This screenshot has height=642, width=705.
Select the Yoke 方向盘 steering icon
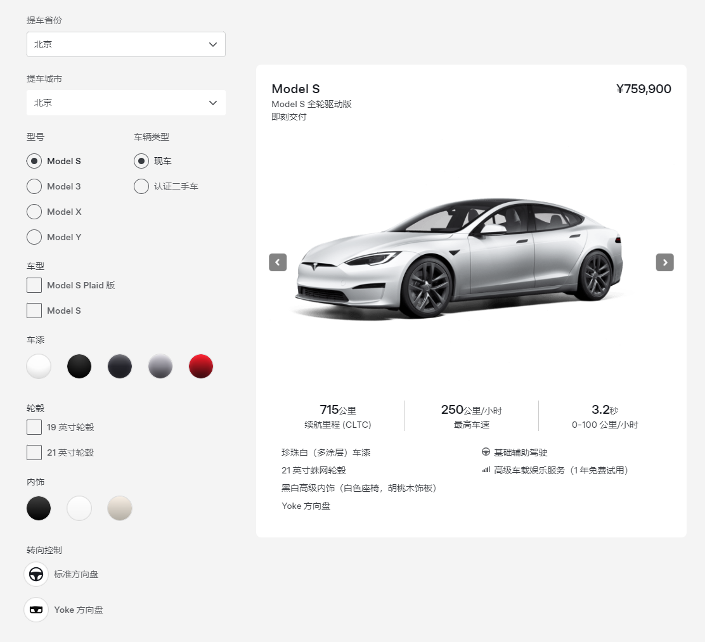36,610
